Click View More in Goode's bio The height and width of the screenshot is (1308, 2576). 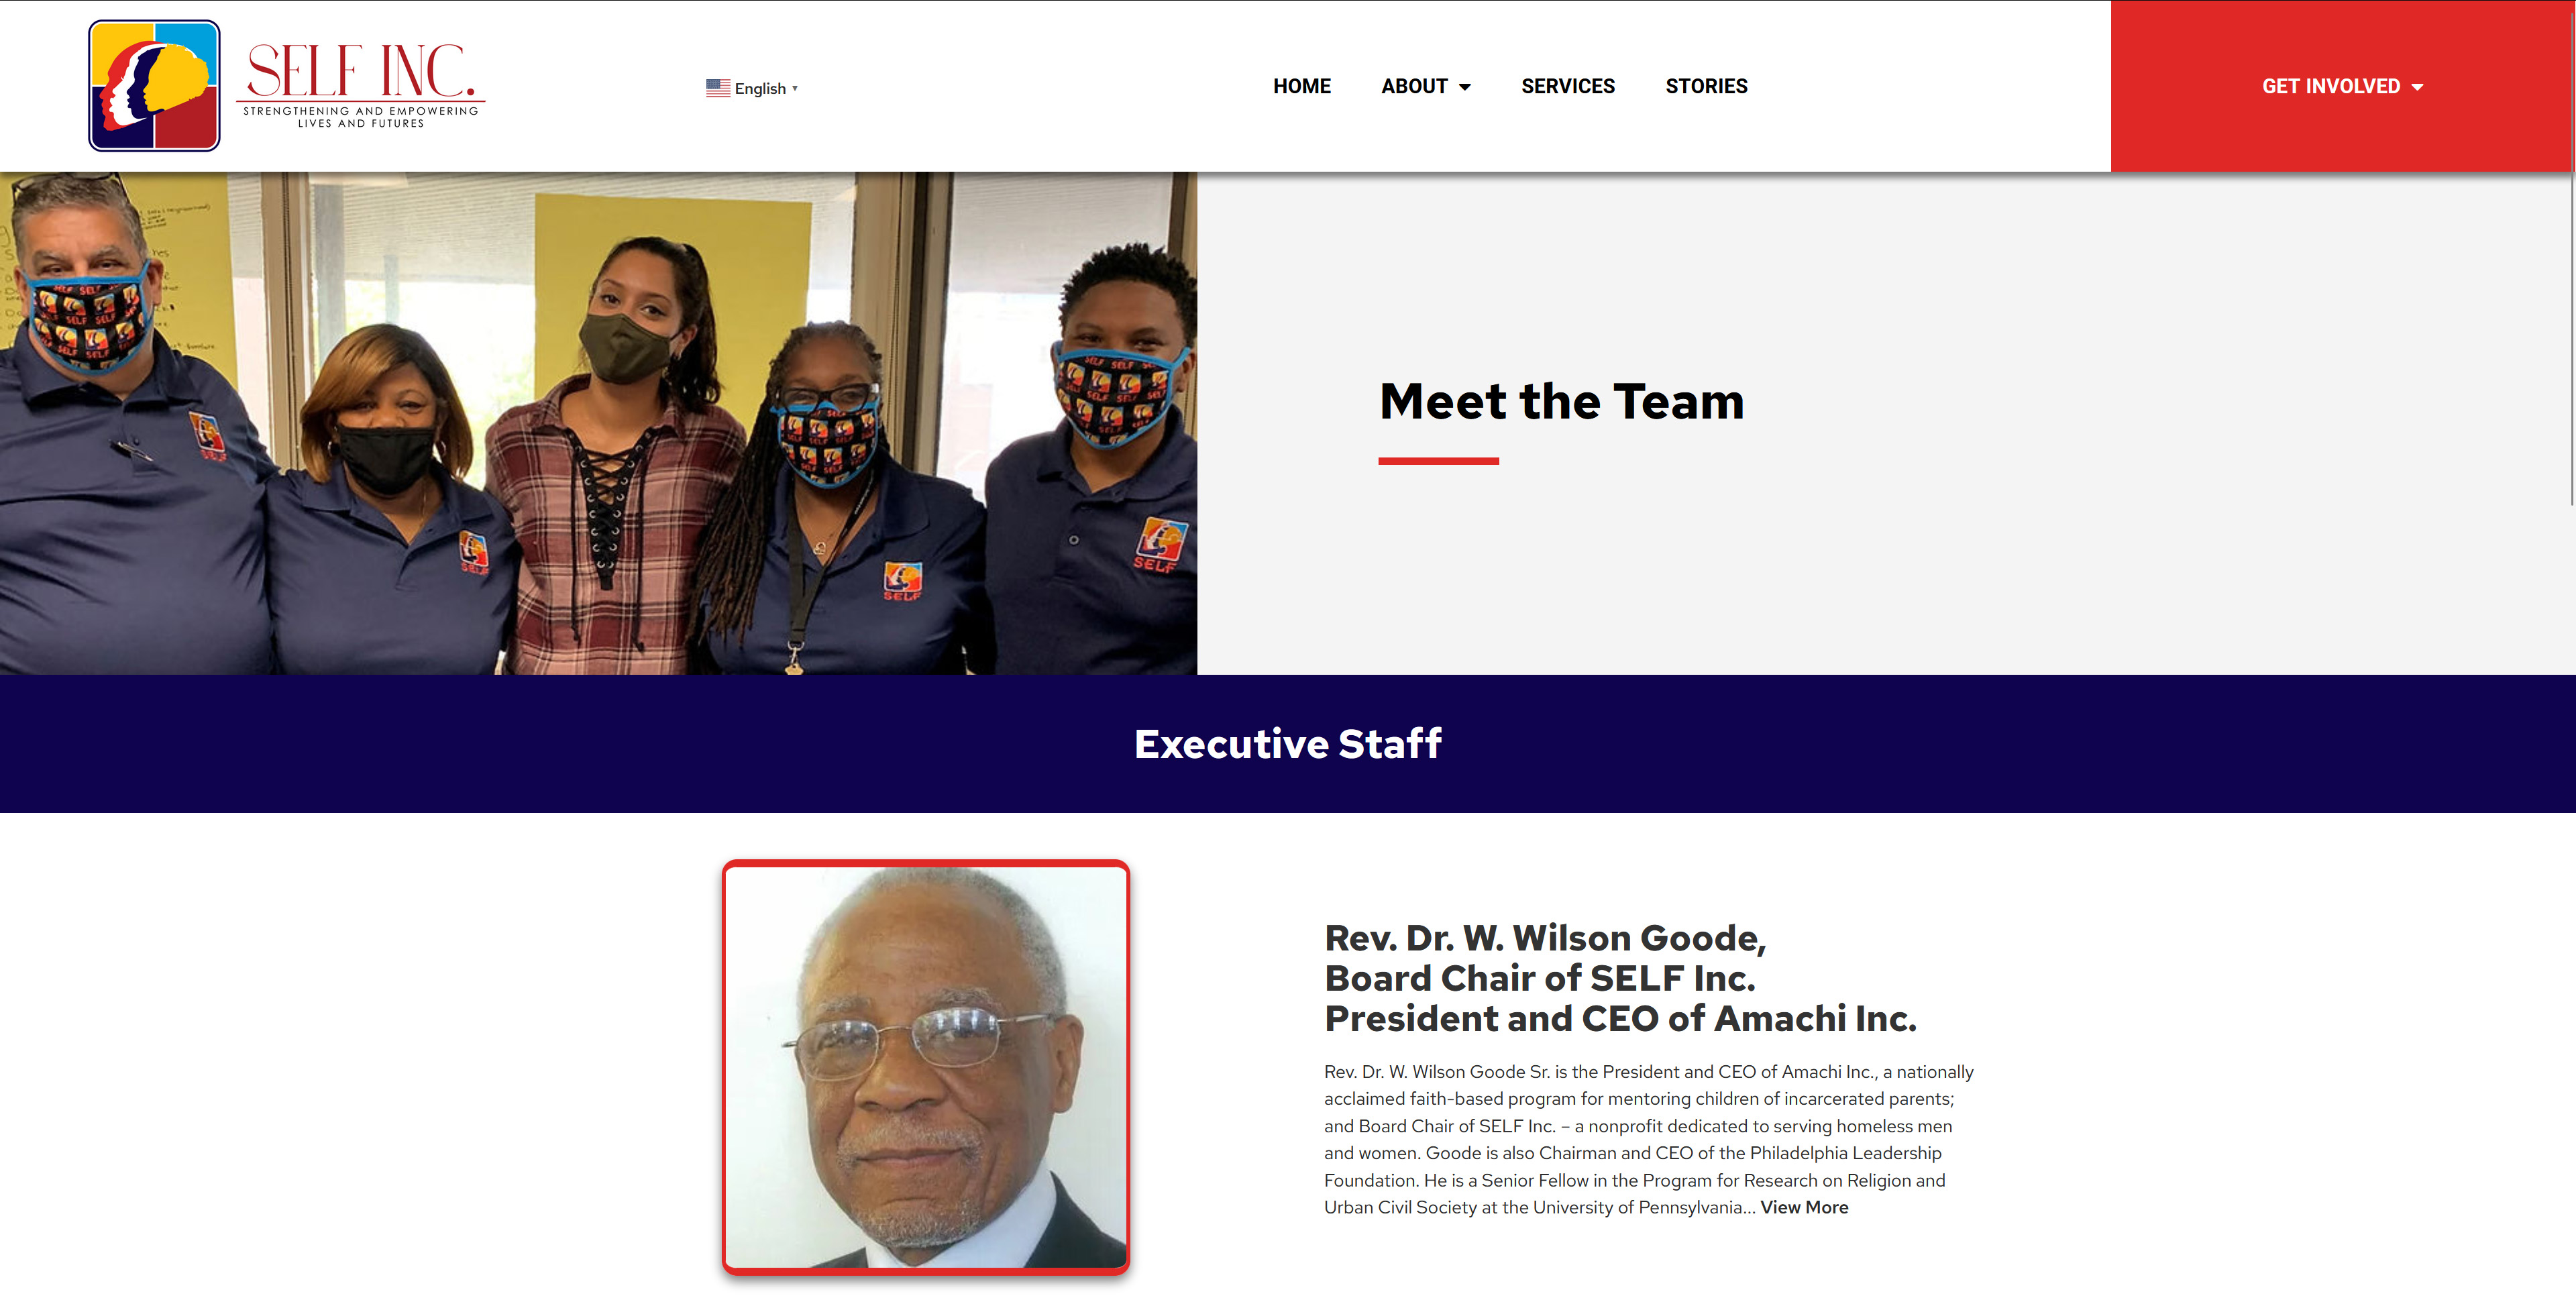[1804, 1207]
